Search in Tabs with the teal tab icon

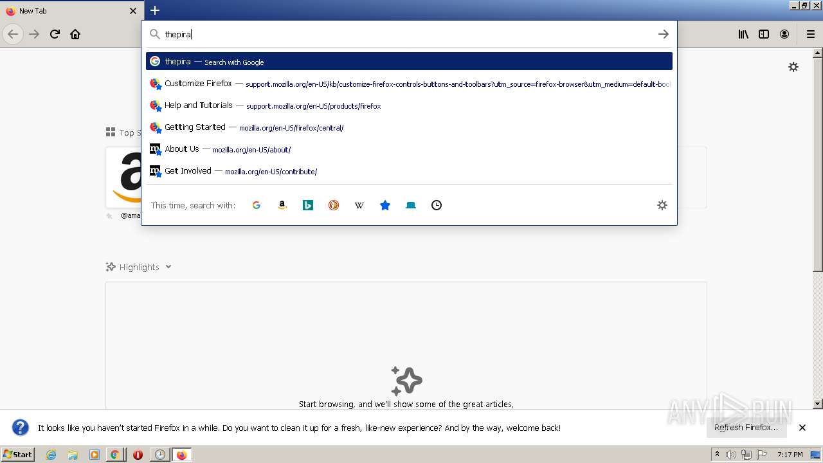click(x=411, y=205)
